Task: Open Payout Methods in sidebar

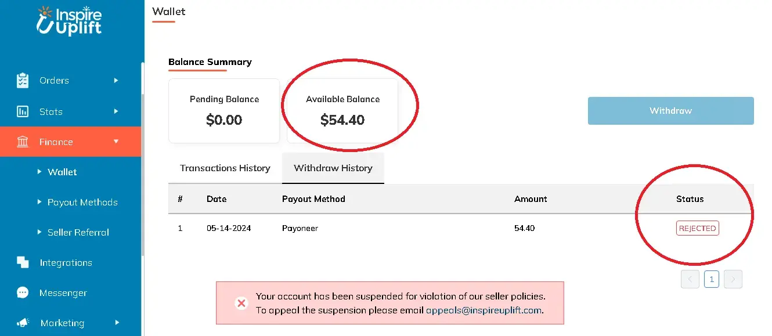Action: (82, 202)
